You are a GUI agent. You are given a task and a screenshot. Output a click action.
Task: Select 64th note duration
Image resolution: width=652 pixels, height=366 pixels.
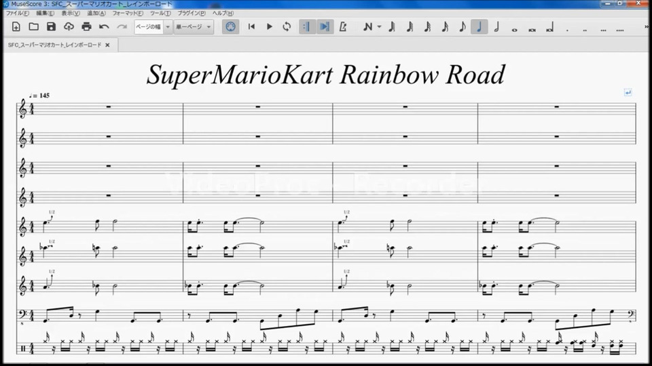coord(410,27)
